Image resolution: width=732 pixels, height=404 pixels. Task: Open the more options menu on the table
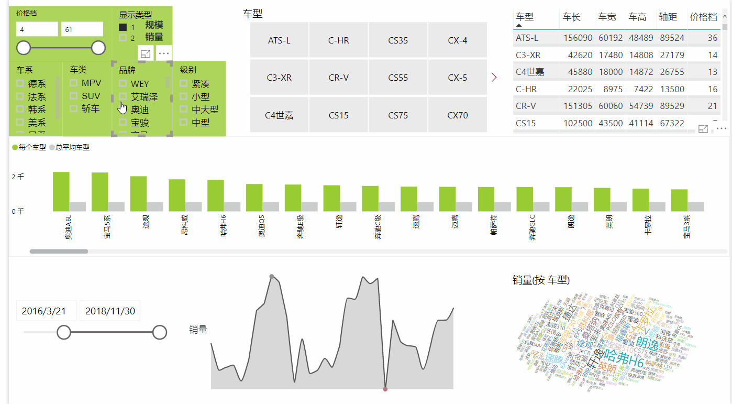pyautogui.click(x=720, y=129)
